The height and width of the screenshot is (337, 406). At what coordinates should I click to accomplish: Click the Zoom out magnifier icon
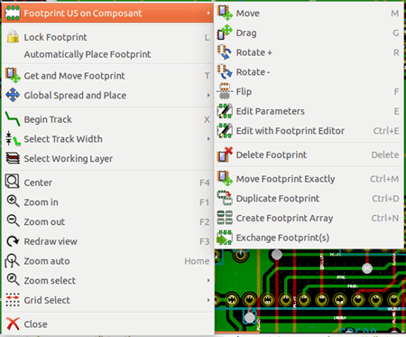13,220
